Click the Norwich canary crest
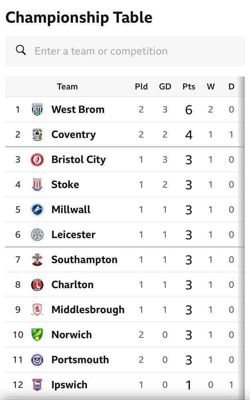Screen dimensions: 250x400 37,335
